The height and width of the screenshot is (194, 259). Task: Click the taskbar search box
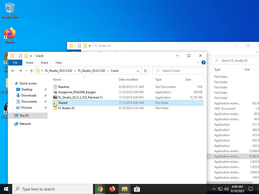53,189
